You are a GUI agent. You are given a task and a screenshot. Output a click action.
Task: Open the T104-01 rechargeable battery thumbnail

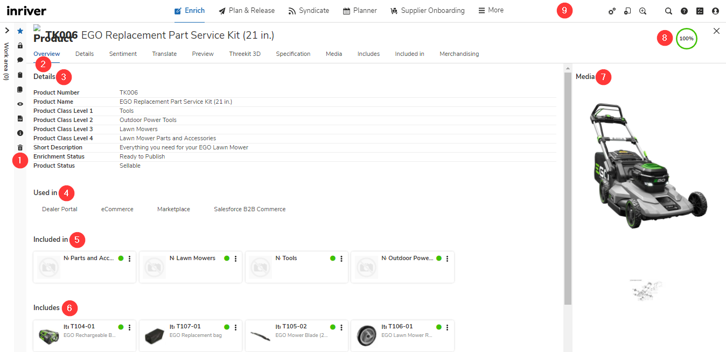(x=49, y=336)
